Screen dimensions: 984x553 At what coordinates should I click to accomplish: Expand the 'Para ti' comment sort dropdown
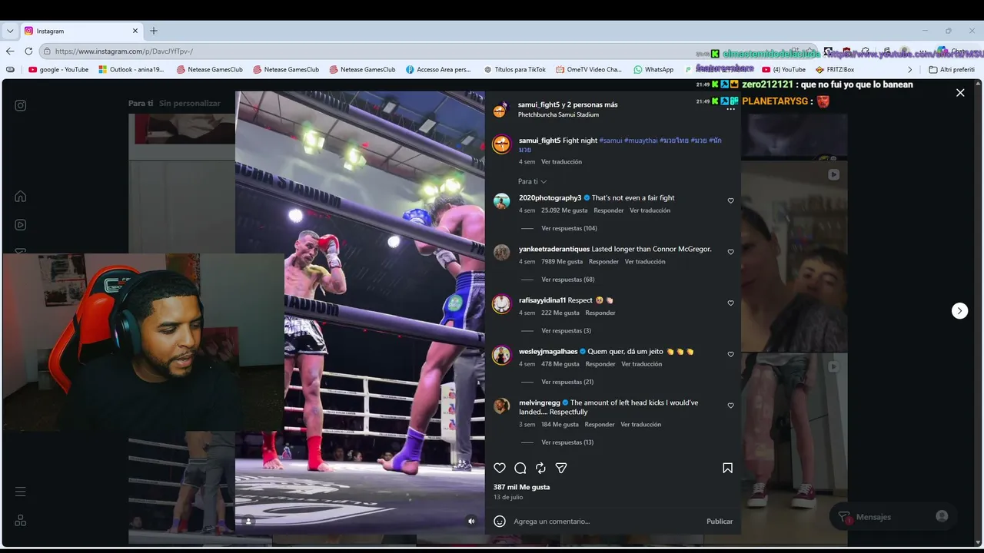pyautogui.click(x=532, y=182)
